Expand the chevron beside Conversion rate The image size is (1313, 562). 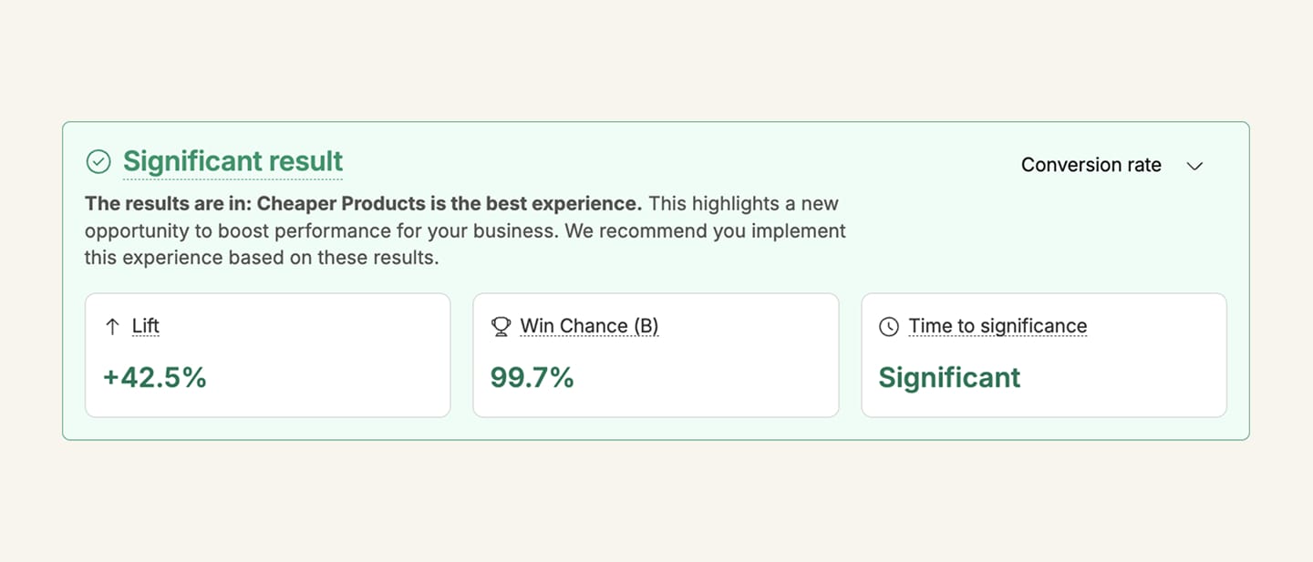[x=1194, y=166]
